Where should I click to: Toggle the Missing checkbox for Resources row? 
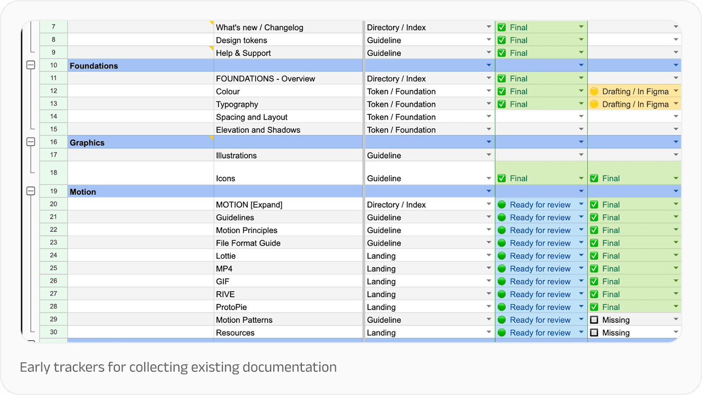pos(594,332)
